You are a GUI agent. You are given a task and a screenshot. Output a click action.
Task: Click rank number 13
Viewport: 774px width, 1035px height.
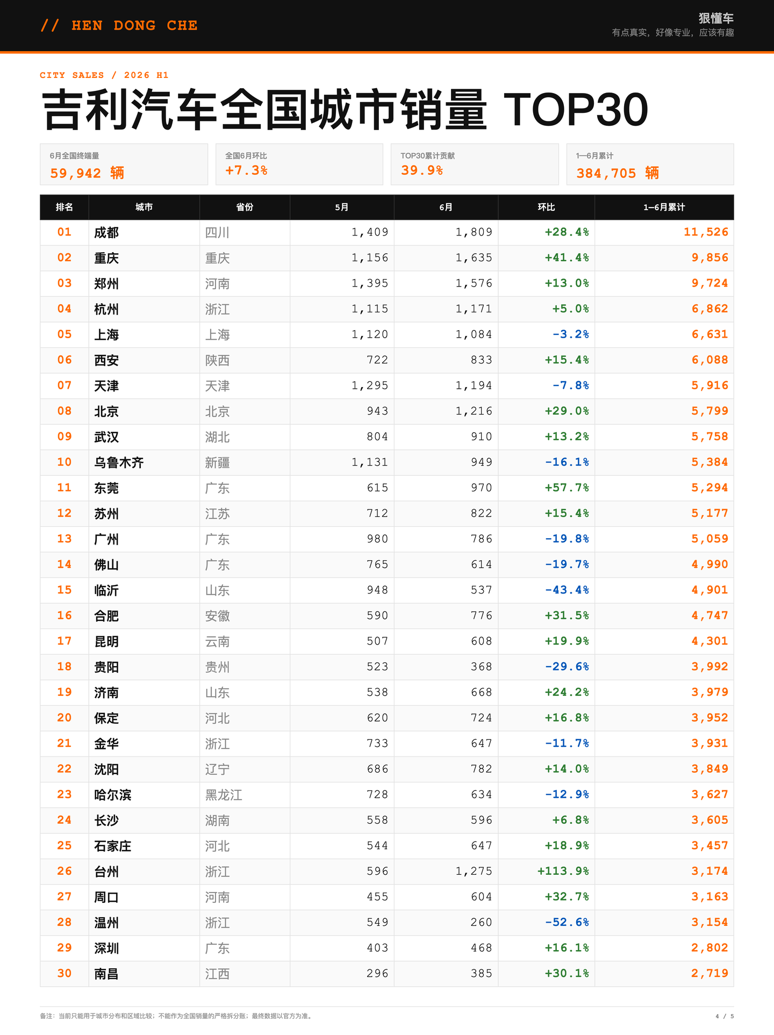point(64,539)
